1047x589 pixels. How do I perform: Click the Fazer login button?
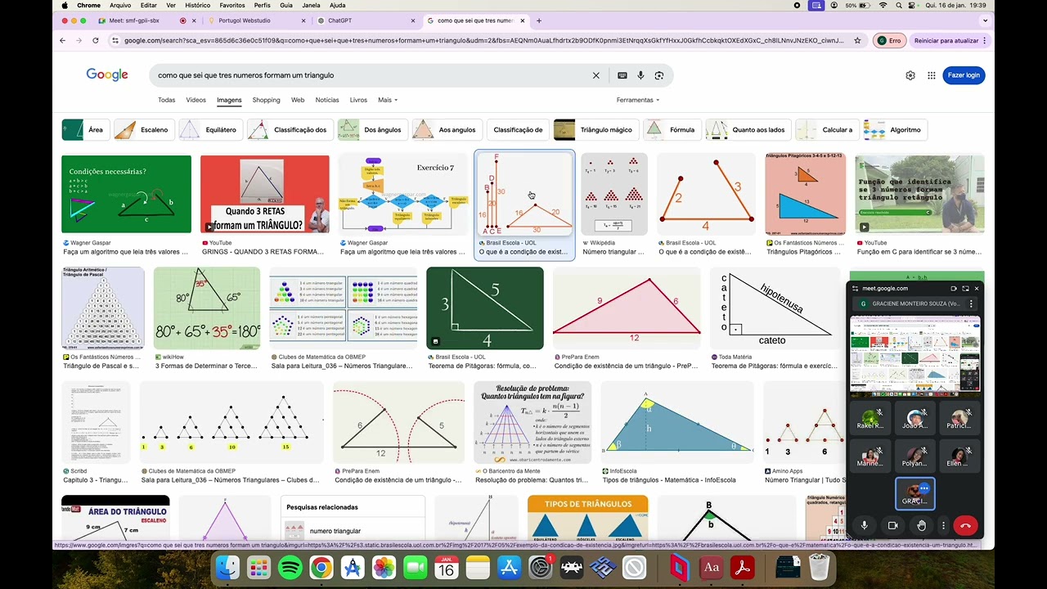point(964,75)
